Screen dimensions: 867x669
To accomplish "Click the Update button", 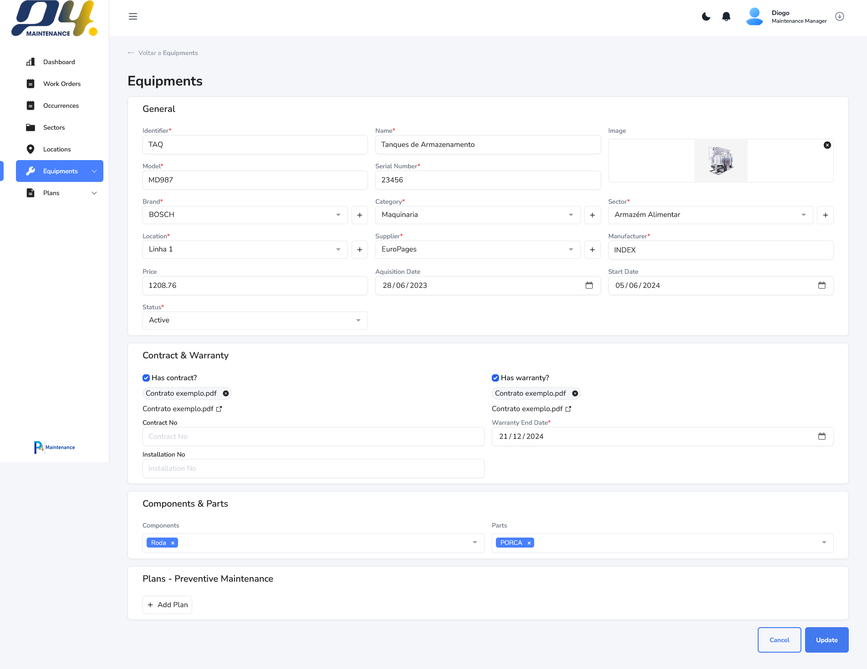I will (826, 640).
